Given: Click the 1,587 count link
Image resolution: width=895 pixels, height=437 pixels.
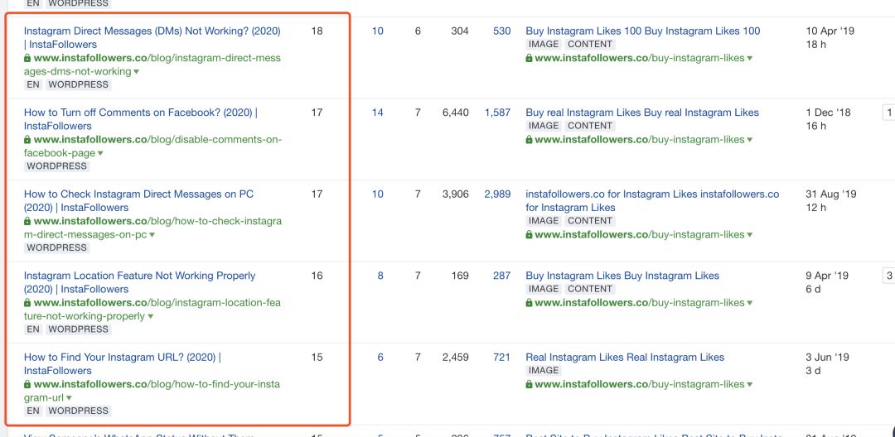Looking at the screenshot, I should click(497, 113).
